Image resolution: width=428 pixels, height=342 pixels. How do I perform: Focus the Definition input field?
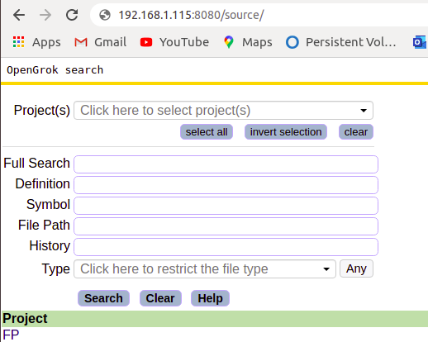click(x=226, y=185)
